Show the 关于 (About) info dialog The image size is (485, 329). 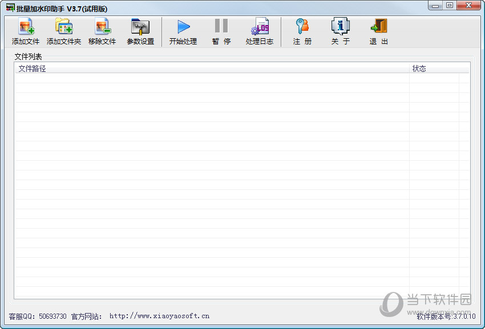tap(341, 31)
